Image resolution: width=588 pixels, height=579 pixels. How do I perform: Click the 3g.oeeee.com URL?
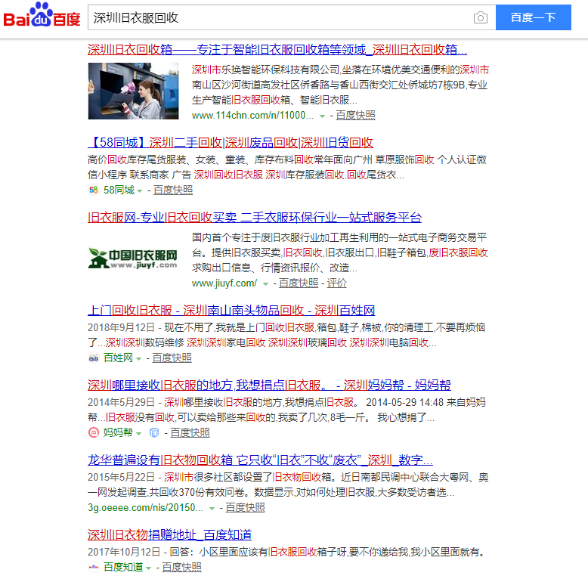pos(145,507)
